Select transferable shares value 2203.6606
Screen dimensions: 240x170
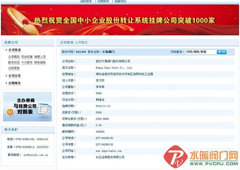[x=102, y=119]
